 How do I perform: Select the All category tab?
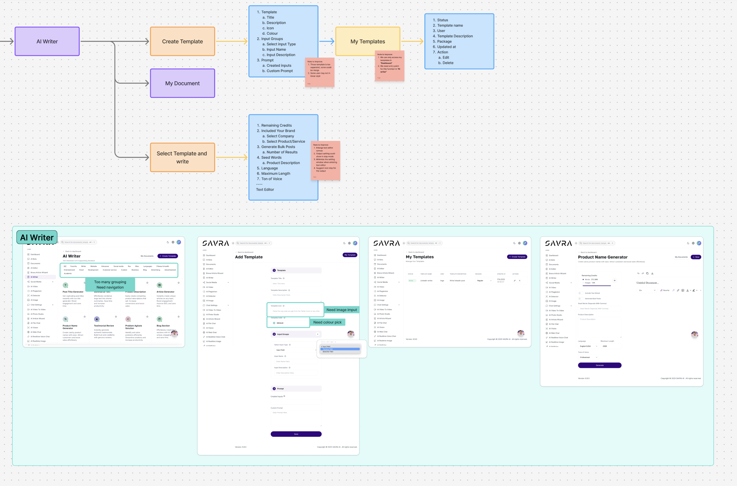pyautogui.click(x=65, y=266)
